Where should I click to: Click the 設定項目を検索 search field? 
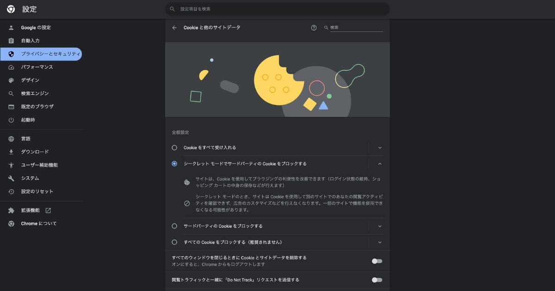pyautogui.click(x=277, y=9)
